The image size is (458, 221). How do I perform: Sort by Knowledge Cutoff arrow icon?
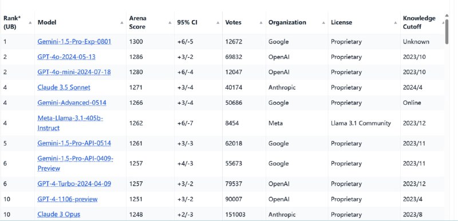coord(443,23)
